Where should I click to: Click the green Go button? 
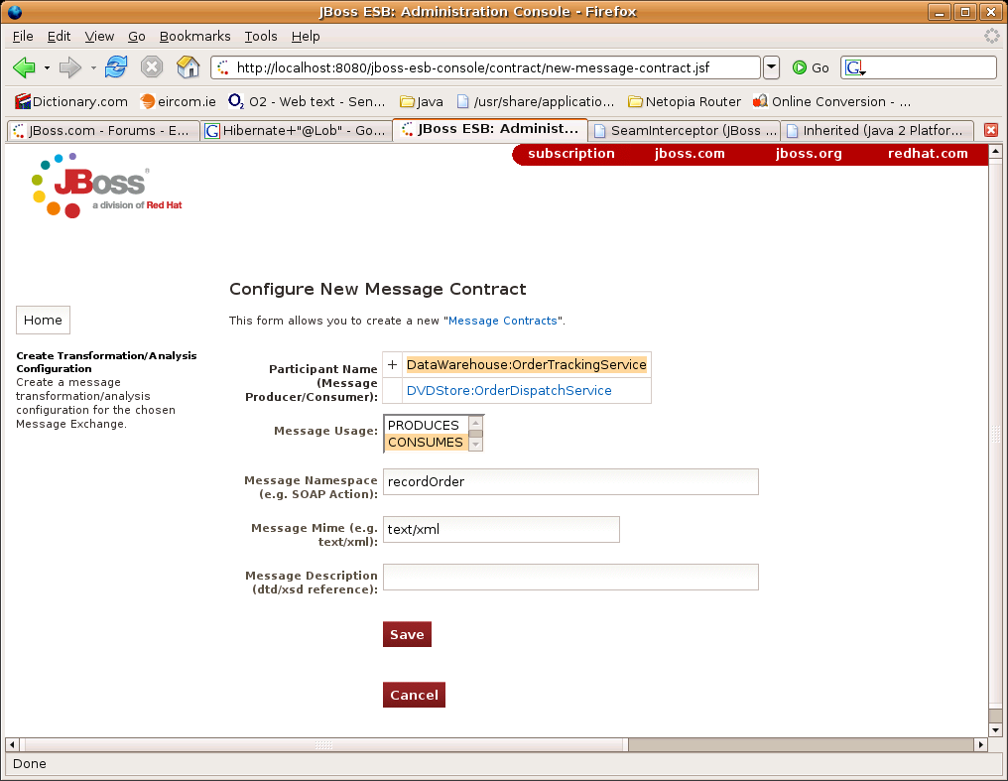(x=810, y=67)
